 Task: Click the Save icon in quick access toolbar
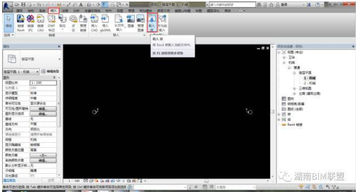24,4
